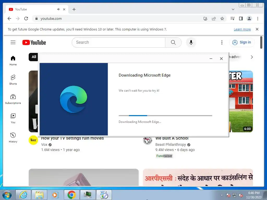This screenshot has width=267, height=200.
Task: Open the Vox channel name link
Action: [44, 145]
